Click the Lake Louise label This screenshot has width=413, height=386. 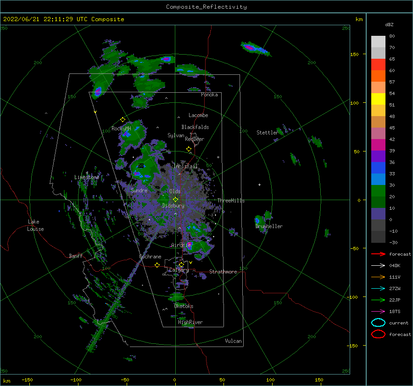[35, 225]
